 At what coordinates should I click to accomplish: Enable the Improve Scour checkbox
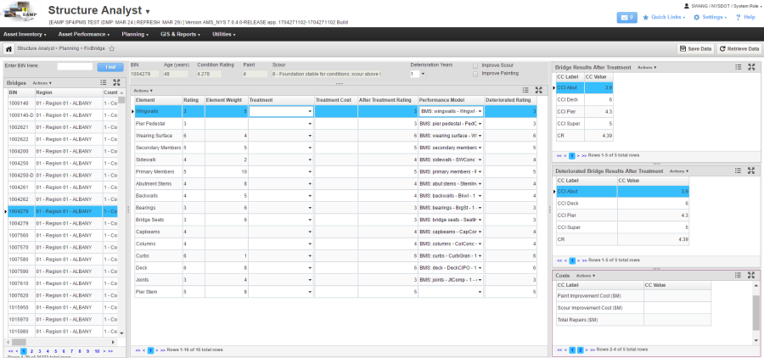[475, 65]
